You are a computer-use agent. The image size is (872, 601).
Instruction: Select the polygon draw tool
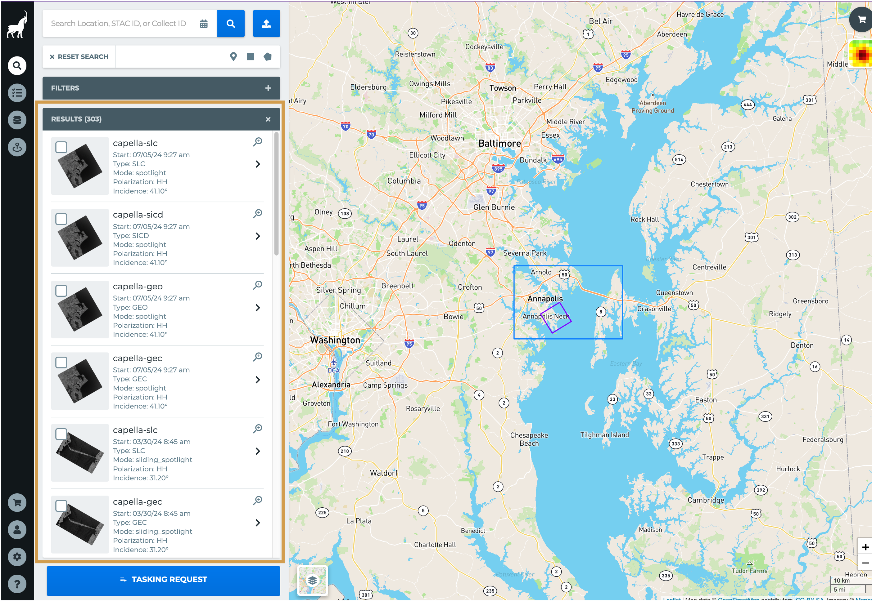point(268,57)
